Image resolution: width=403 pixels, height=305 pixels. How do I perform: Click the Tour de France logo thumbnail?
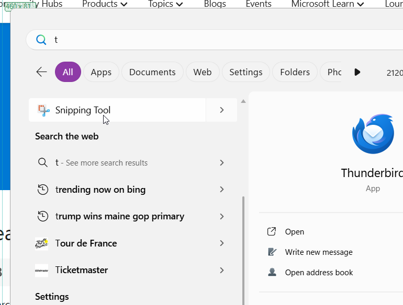[42, 243]
